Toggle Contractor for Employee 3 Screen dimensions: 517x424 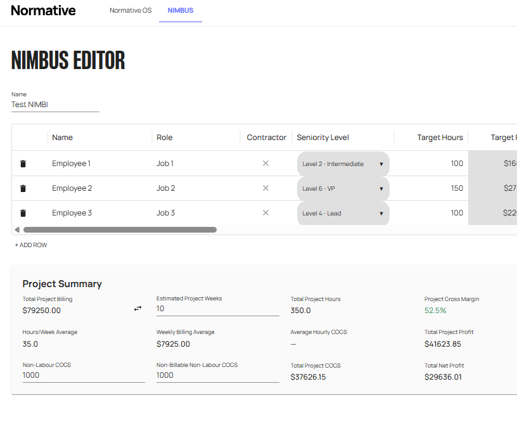click(265, 213)
